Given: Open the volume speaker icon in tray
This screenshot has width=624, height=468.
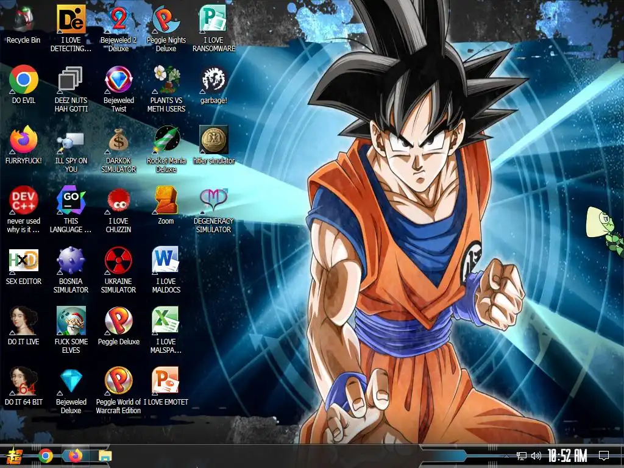Looking at the screenshot, I should point(536,456).
